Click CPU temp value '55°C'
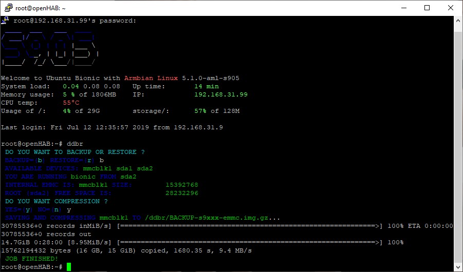The width and height of the screenshot is (463, 272). [71, 103]
